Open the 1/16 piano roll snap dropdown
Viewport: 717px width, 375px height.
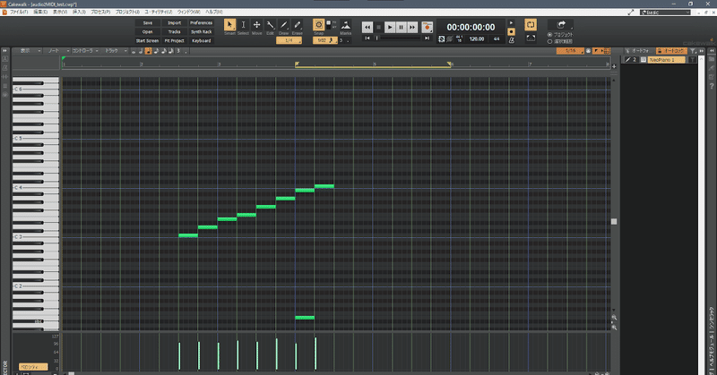click(570, 51)
